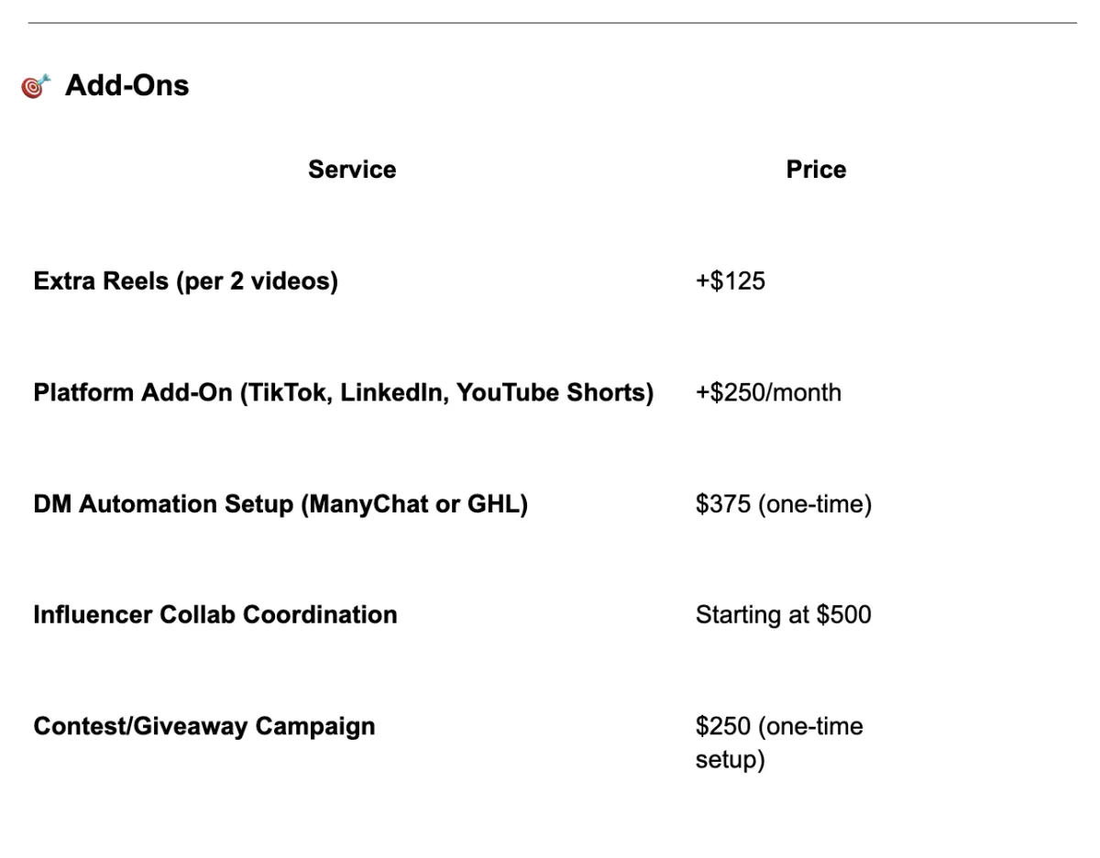Click the +$125 price value
Screen dimensions: 1100x858
tap(730, 281)
